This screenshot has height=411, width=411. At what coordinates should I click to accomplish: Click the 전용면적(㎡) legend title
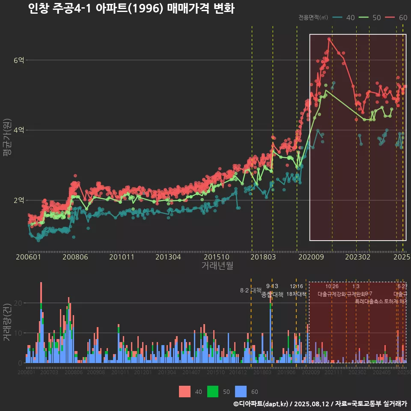[x=313, y=17]
